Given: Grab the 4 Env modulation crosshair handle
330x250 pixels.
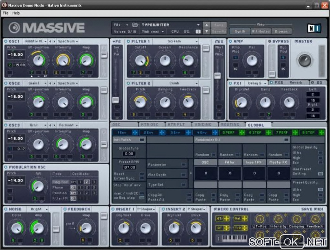Looking at the screenshot, I should click(x=215, y=133).
